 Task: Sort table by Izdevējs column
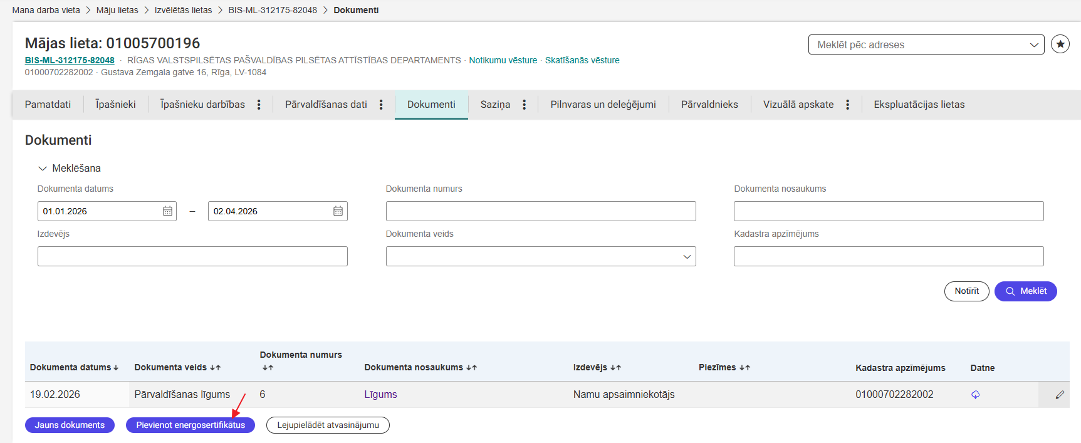(597, 368)
